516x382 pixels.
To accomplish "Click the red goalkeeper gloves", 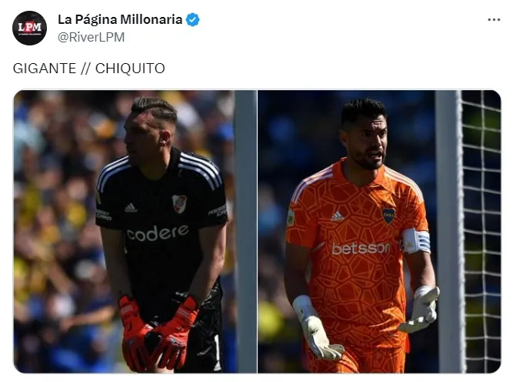I will pos(156,333).
